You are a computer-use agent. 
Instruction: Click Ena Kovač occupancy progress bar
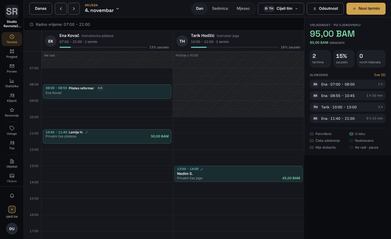(103, 47)
